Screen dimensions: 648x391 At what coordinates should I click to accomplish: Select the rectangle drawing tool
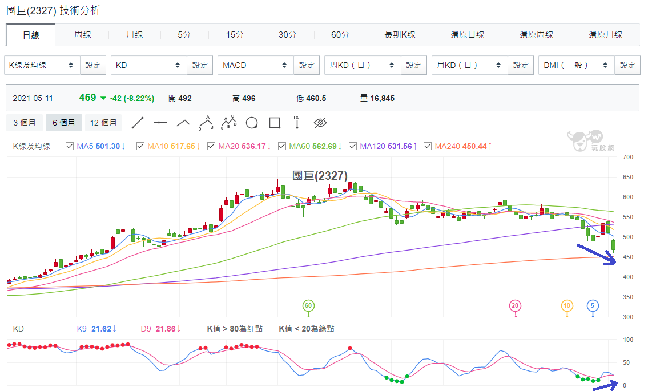275,123
